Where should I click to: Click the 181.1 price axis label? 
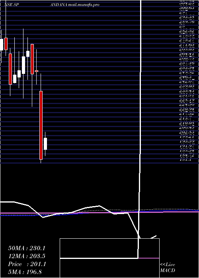coord(186,160)
